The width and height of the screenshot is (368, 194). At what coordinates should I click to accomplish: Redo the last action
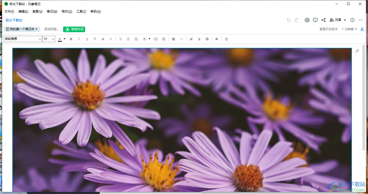(x=296, y=20)
